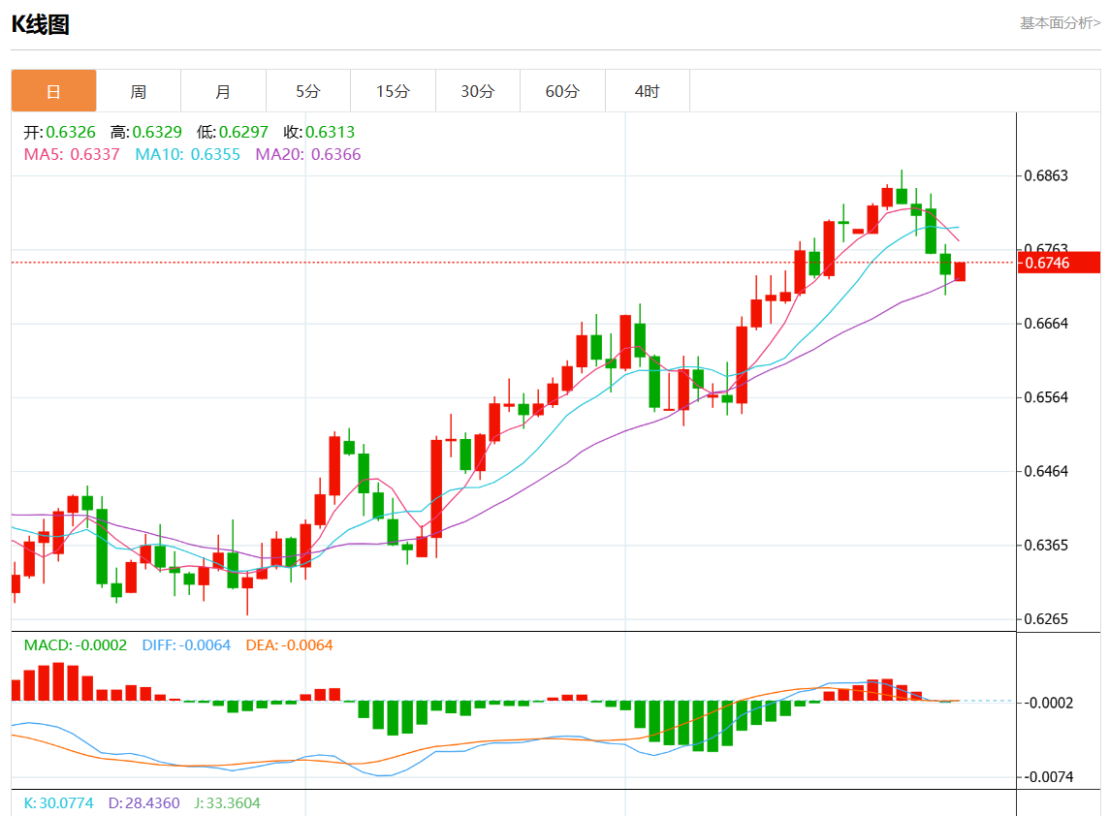Click the K: 30.0774 KDJ label
The width and height of the screenshot is (1110, 816).
click(x=59, y=803)
